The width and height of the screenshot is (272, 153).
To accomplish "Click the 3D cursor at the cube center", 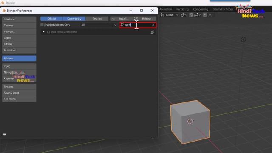I will click(x=190, y=121).
